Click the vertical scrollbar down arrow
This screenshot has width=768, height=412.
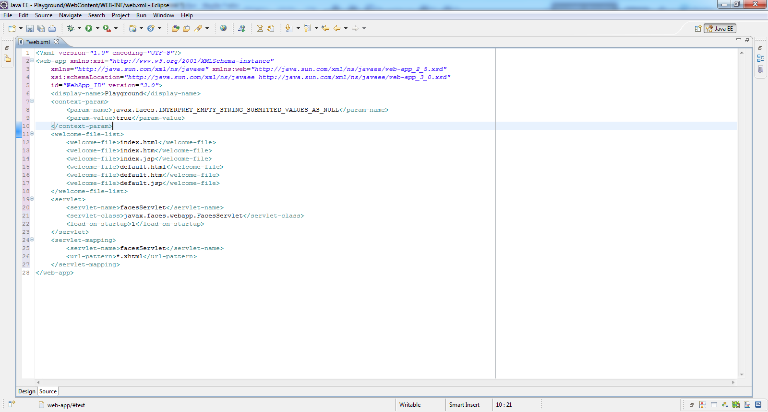tap(742, 375)
